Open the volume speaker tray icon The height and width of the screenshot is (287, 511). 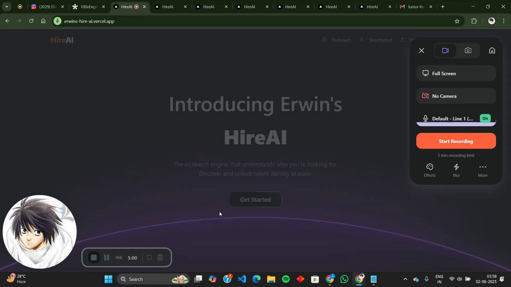[x=460, y=279]
